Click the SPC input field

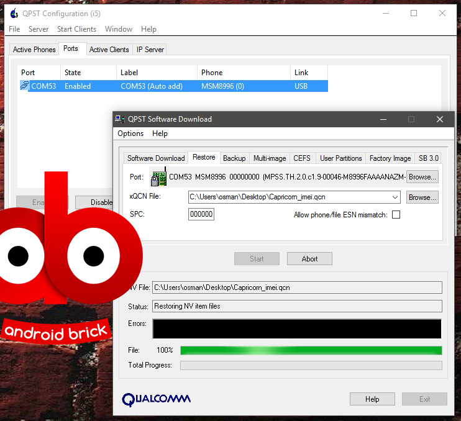[x=201, y=214]
